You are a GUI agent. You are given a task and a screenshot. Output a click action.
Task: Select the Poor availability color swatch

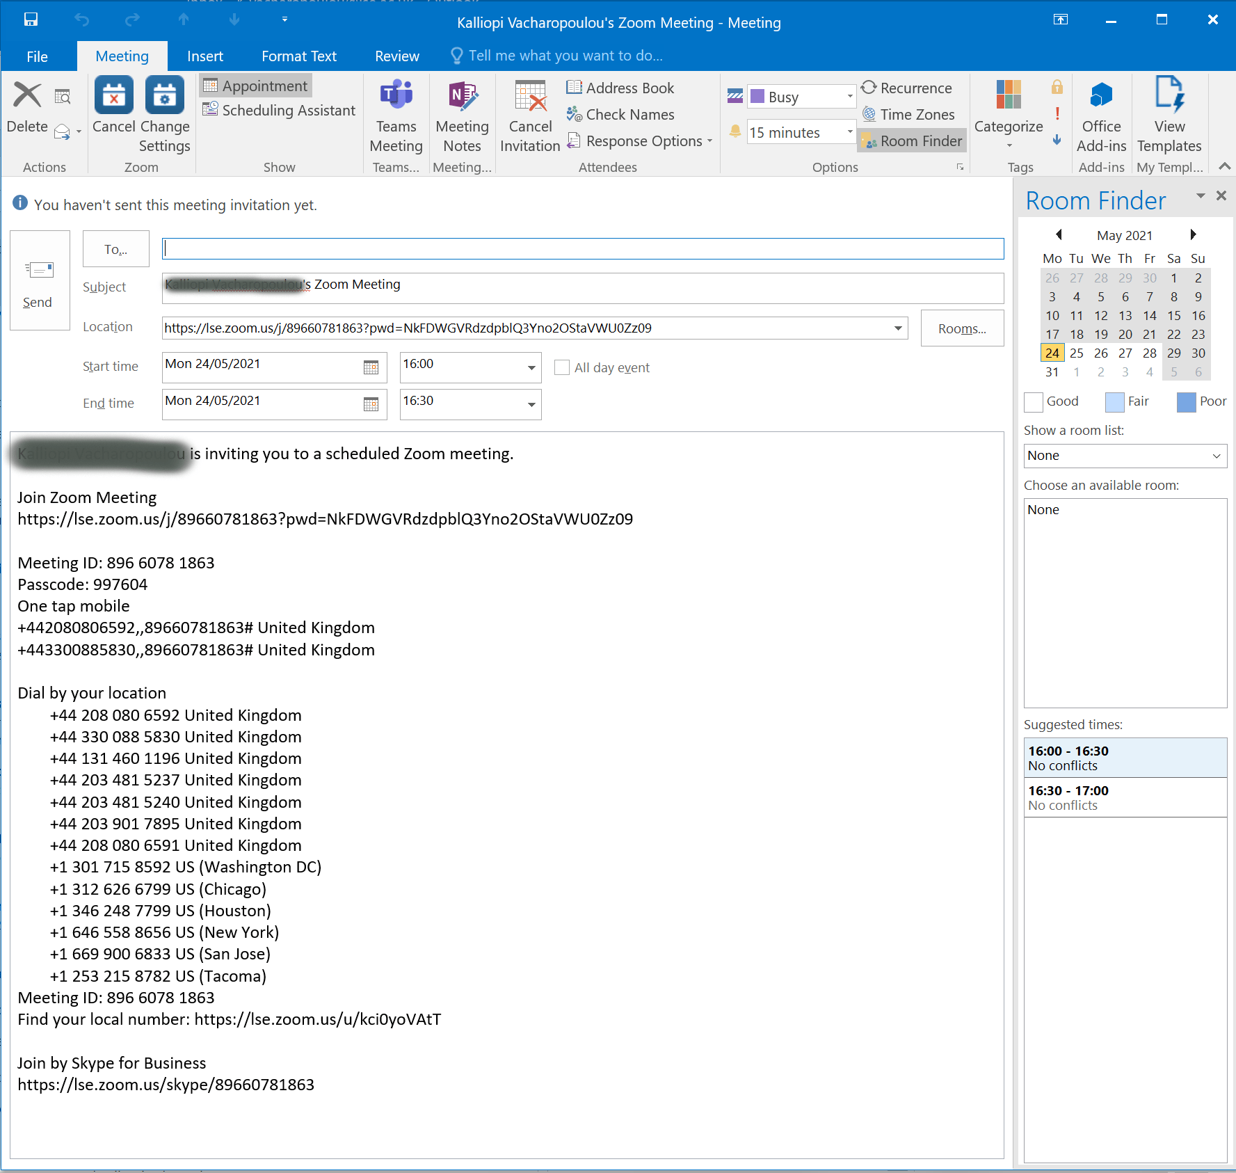coord(1187,401)
